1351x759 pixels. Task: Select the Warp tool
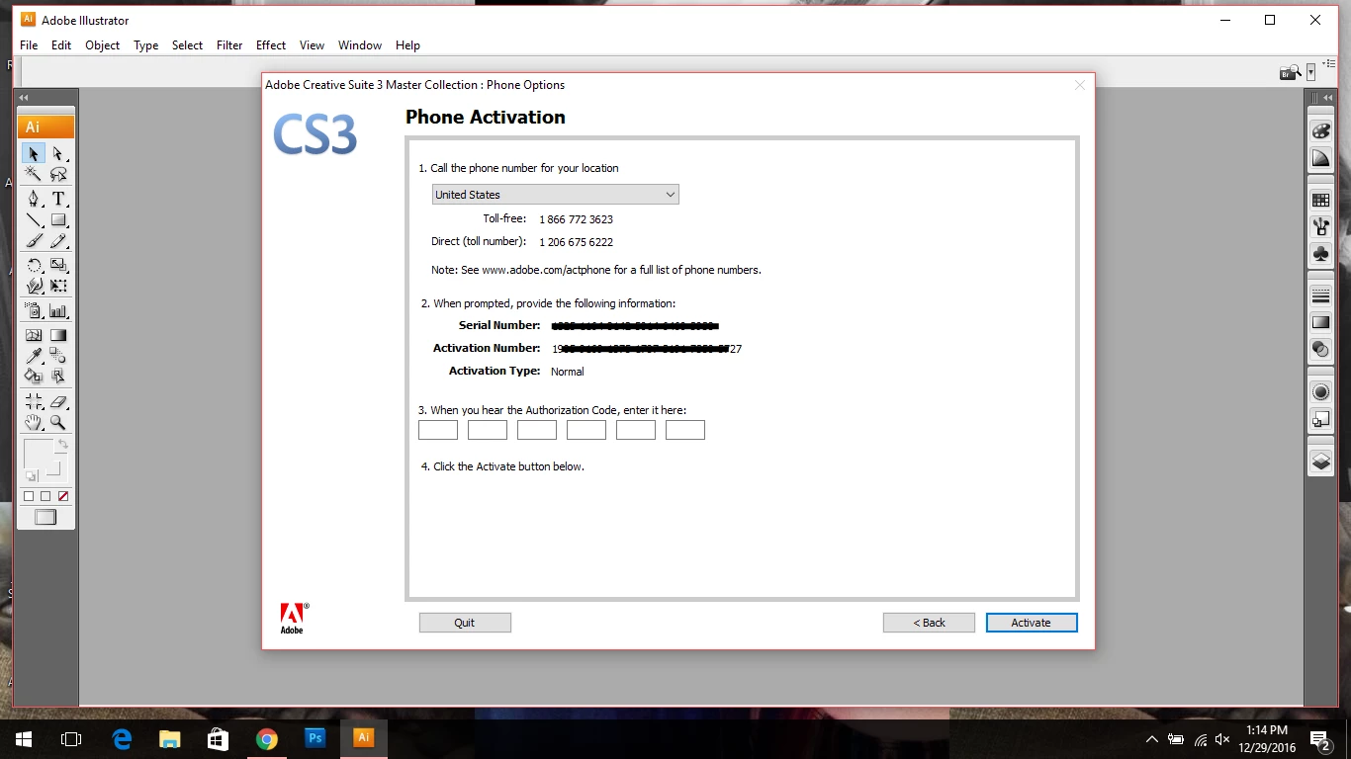34,286
